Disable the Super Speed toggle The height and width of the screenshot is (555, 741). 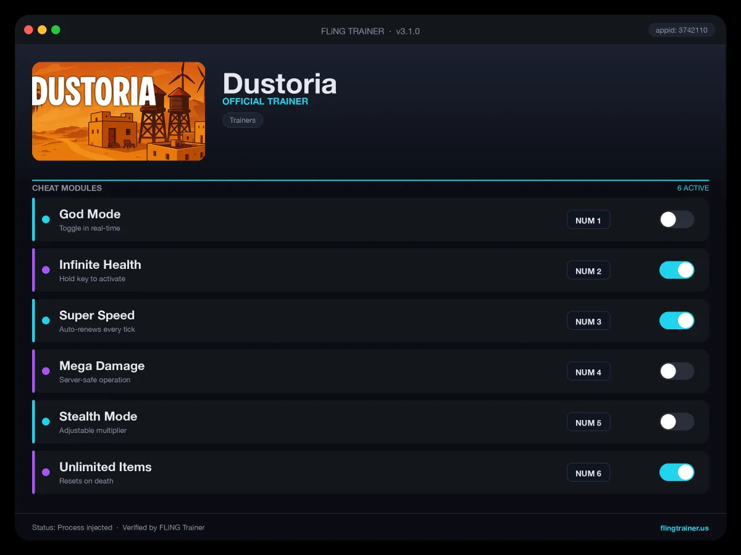[677, 321]
